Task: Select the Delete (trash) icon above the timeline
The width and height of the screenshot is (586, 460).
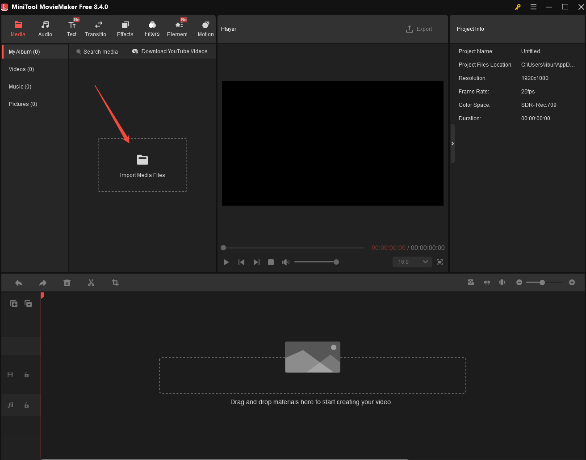Action: (67, 283)
